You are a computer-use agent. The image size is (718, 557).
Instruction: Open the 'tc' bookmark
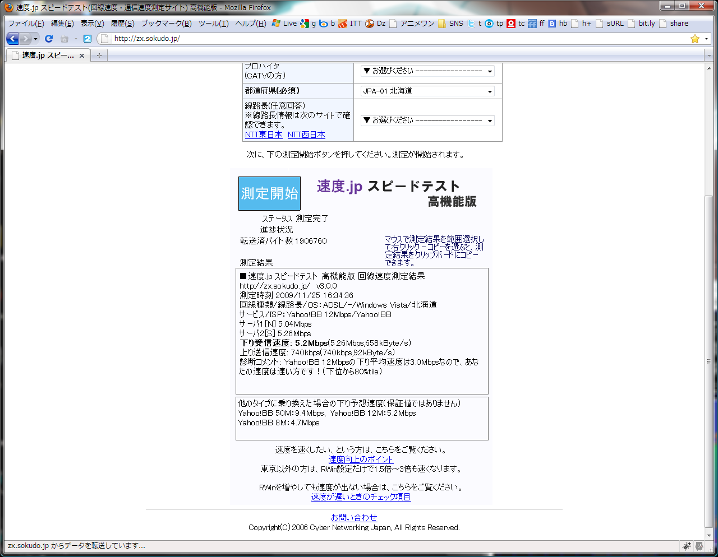[x=516, y=24]
